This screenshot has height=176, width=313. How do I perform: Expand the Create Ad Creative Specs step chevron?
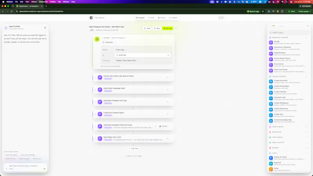click(167, 114)
